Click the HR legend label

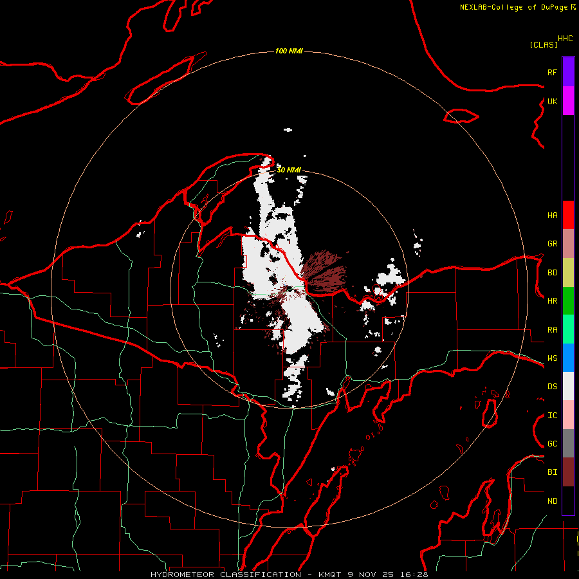553,301
